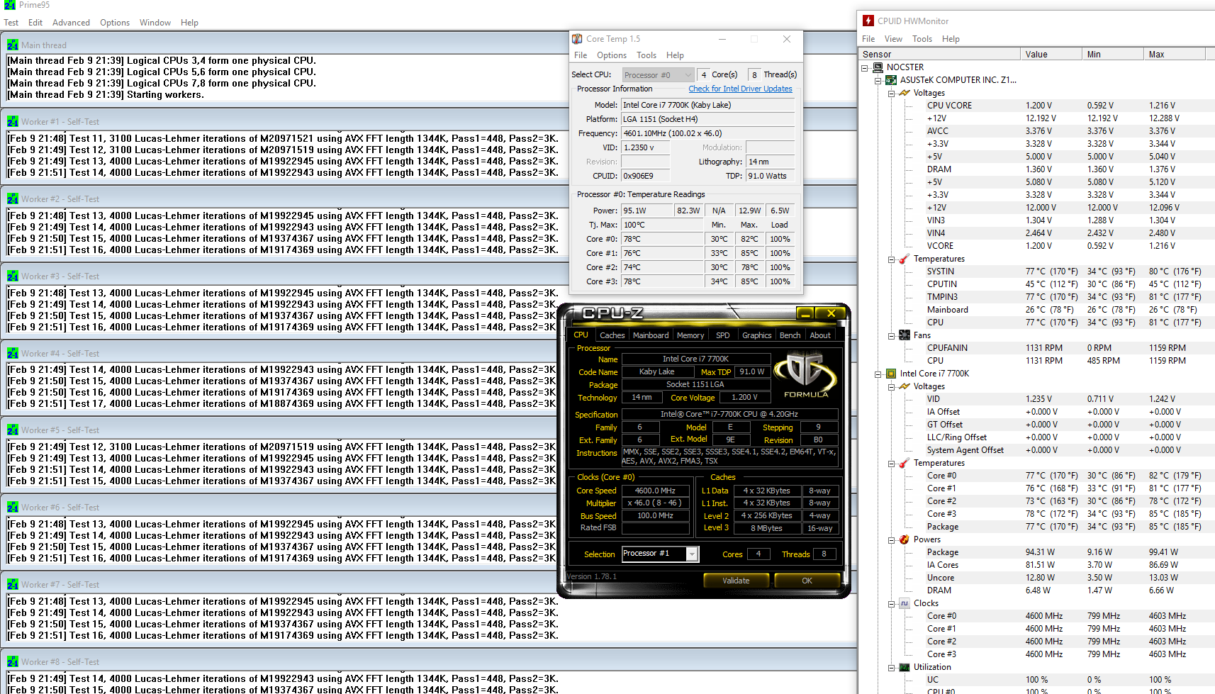This screenshot has width=1215, height=694.
Task: Click the Sensor column header in HWMonitor
Action: (x=939, y=55)
